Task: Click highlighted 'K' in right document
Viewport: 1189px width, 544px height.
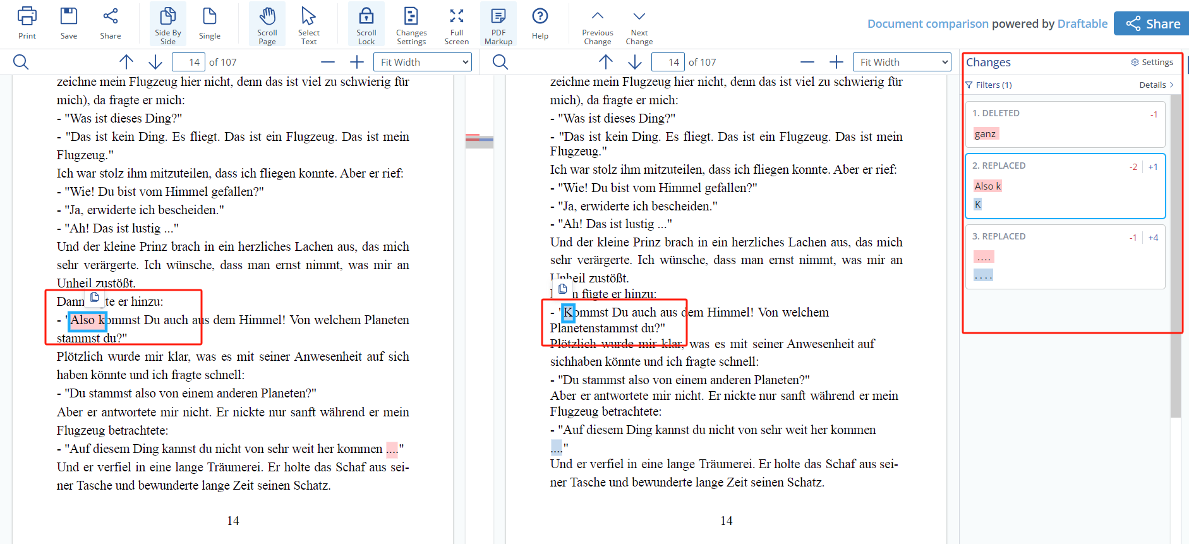Action: click(568, 312)
